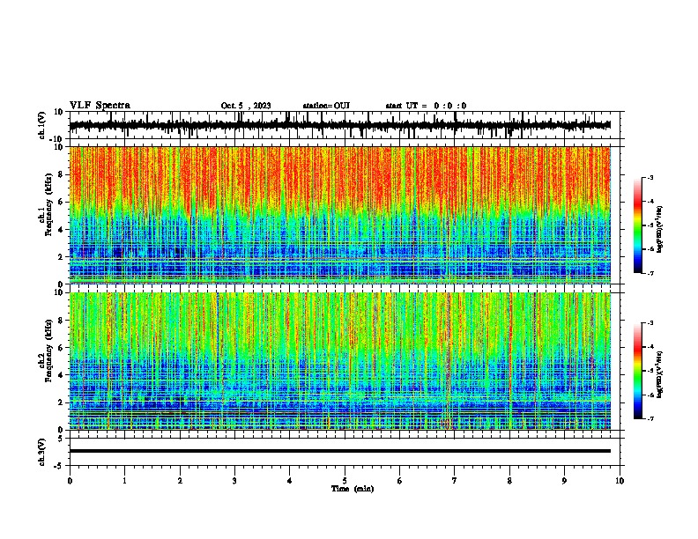The width and height of the screenshot is (698, 539).
Task: Click time axis tick label "10"
Action: 620,481
